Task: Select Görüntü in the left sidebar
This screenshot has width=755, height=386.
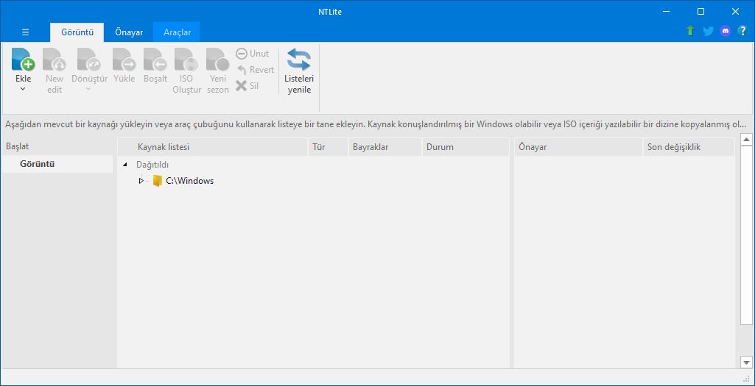Action: [x=57, y=164]
